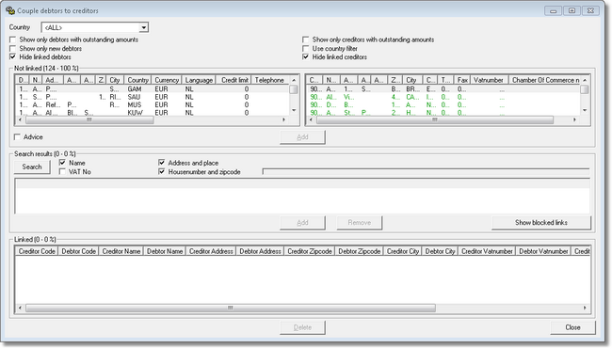The image size is (612, 349).
Task: Click Add button below Not linked lists
Action: pos(302,136)
